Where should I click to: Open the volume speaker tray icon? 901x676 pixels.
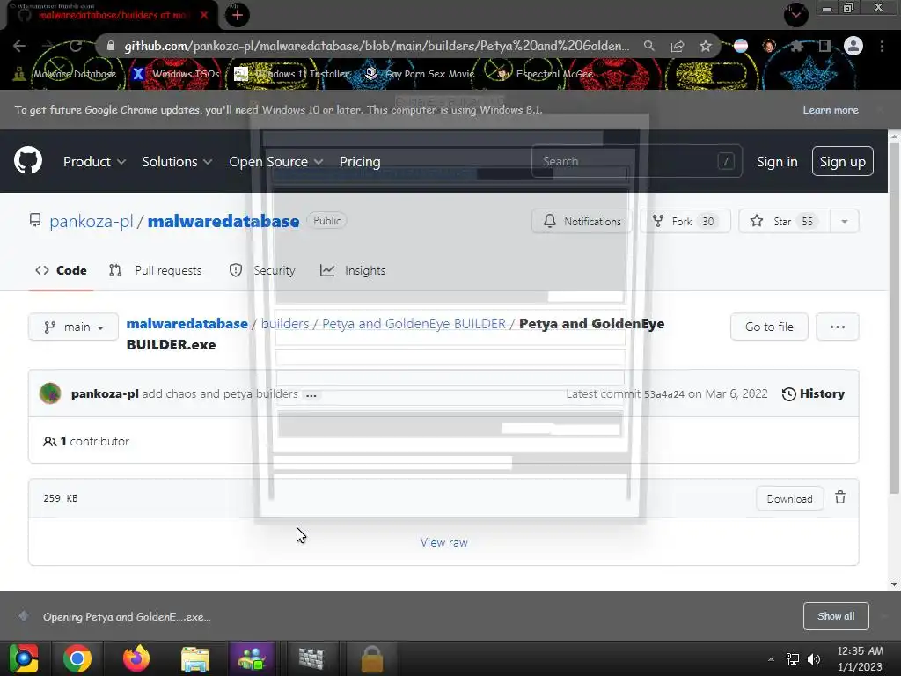point(814,659)
